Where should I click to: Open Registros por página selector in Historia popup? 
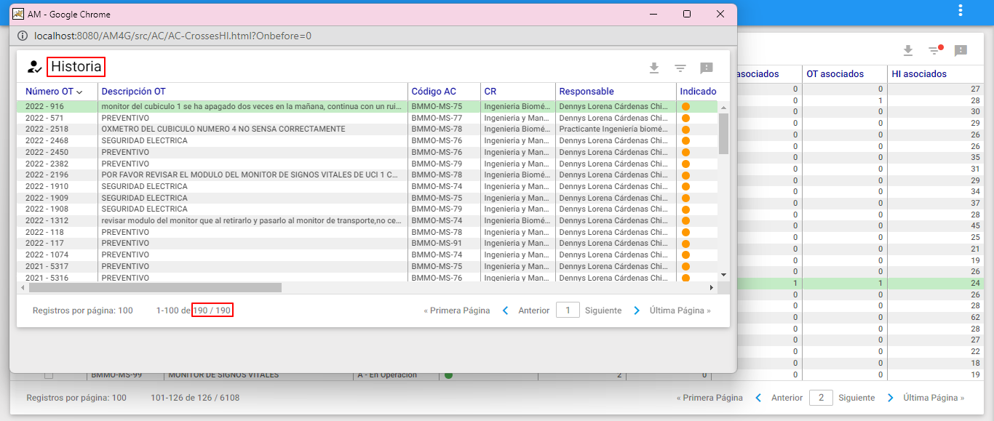coord(83,310)
